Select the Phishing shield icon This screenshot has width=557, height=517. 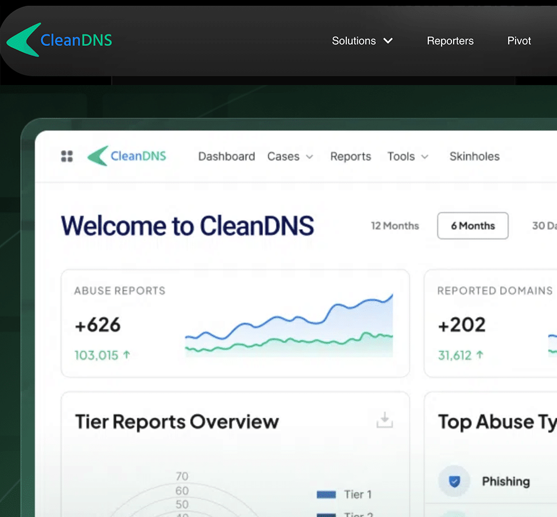click(454, 481)
